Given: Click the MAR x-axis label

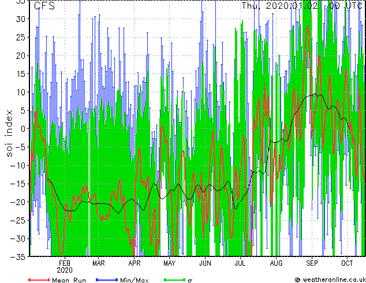Looking at the screenshot, I should tap(99, 263).
